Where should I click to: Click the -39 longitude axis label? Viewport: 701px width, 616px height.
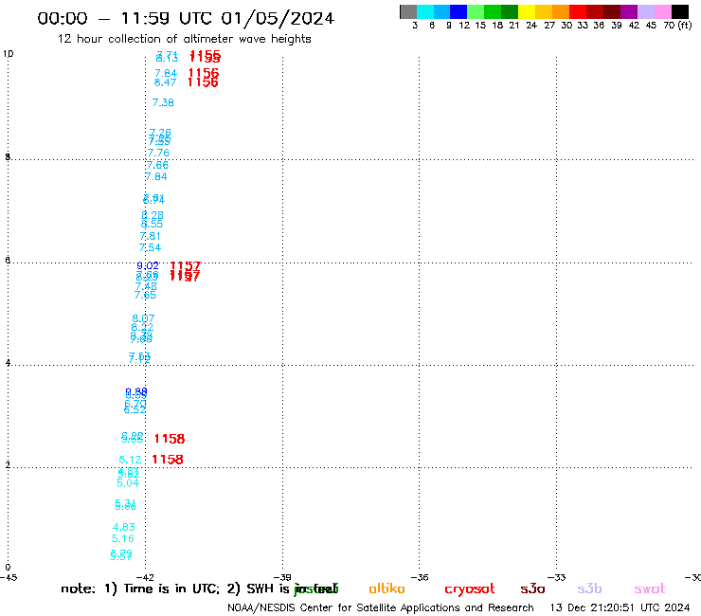[282, 578]
